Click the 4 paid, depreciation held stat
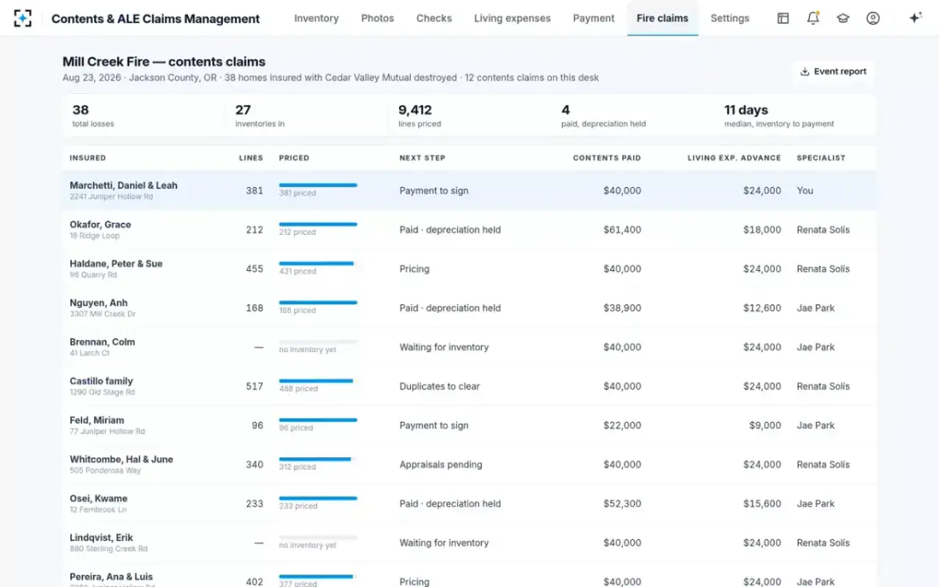The height and width of the screenshot is (587, 939). pos(603,116)
